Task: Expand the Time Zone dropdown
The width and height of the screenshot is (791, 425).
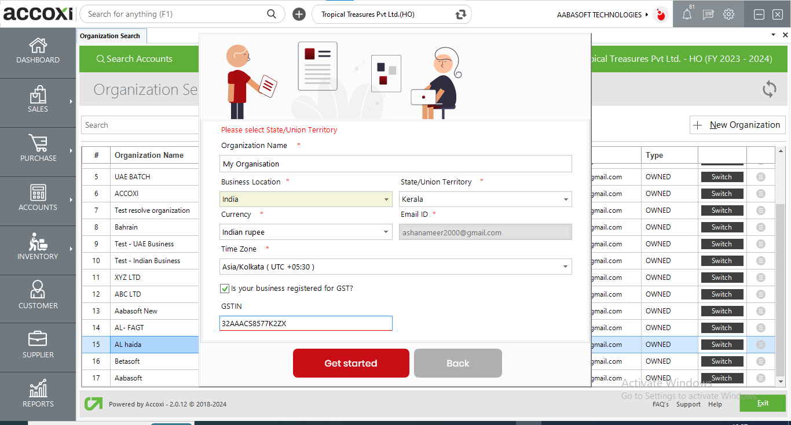Action: pyautogui.click(x=566, y=267)
